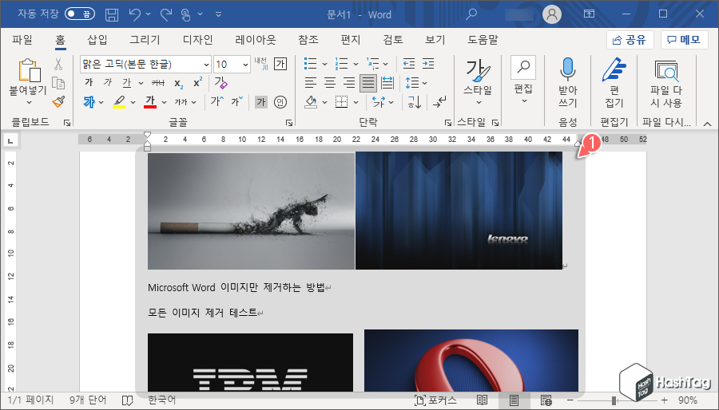Click the search magnifier in title bar
719x410 pixels.
coord(471,14)
